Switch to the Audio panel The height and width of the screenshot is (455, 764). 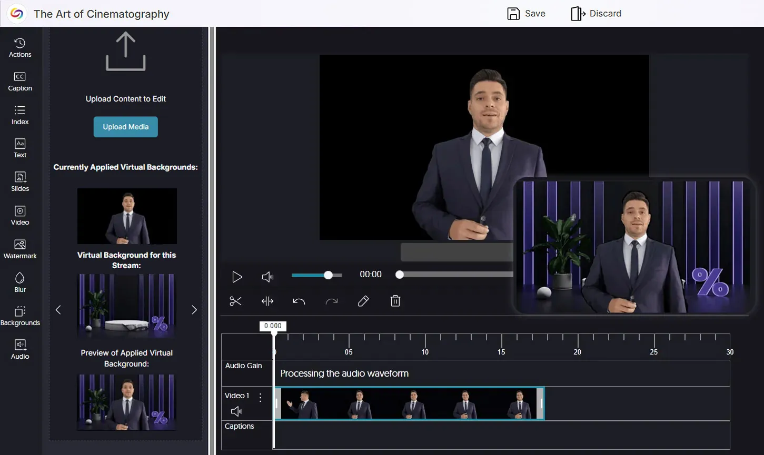click(x=20, y=349)
